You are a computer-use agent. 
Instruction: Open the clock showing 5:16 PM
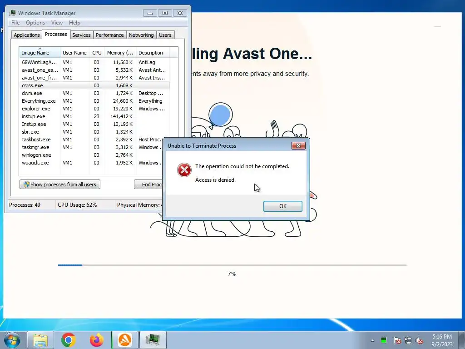coord(442,340)
